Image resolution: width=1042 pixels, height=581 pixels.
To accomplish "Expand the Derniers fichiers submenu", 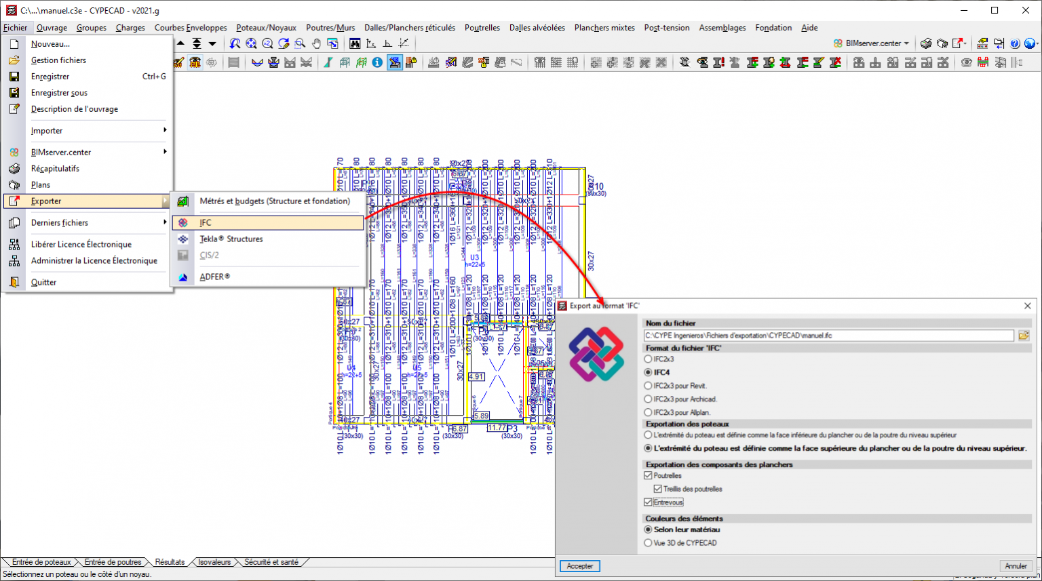I will [87, 223].
